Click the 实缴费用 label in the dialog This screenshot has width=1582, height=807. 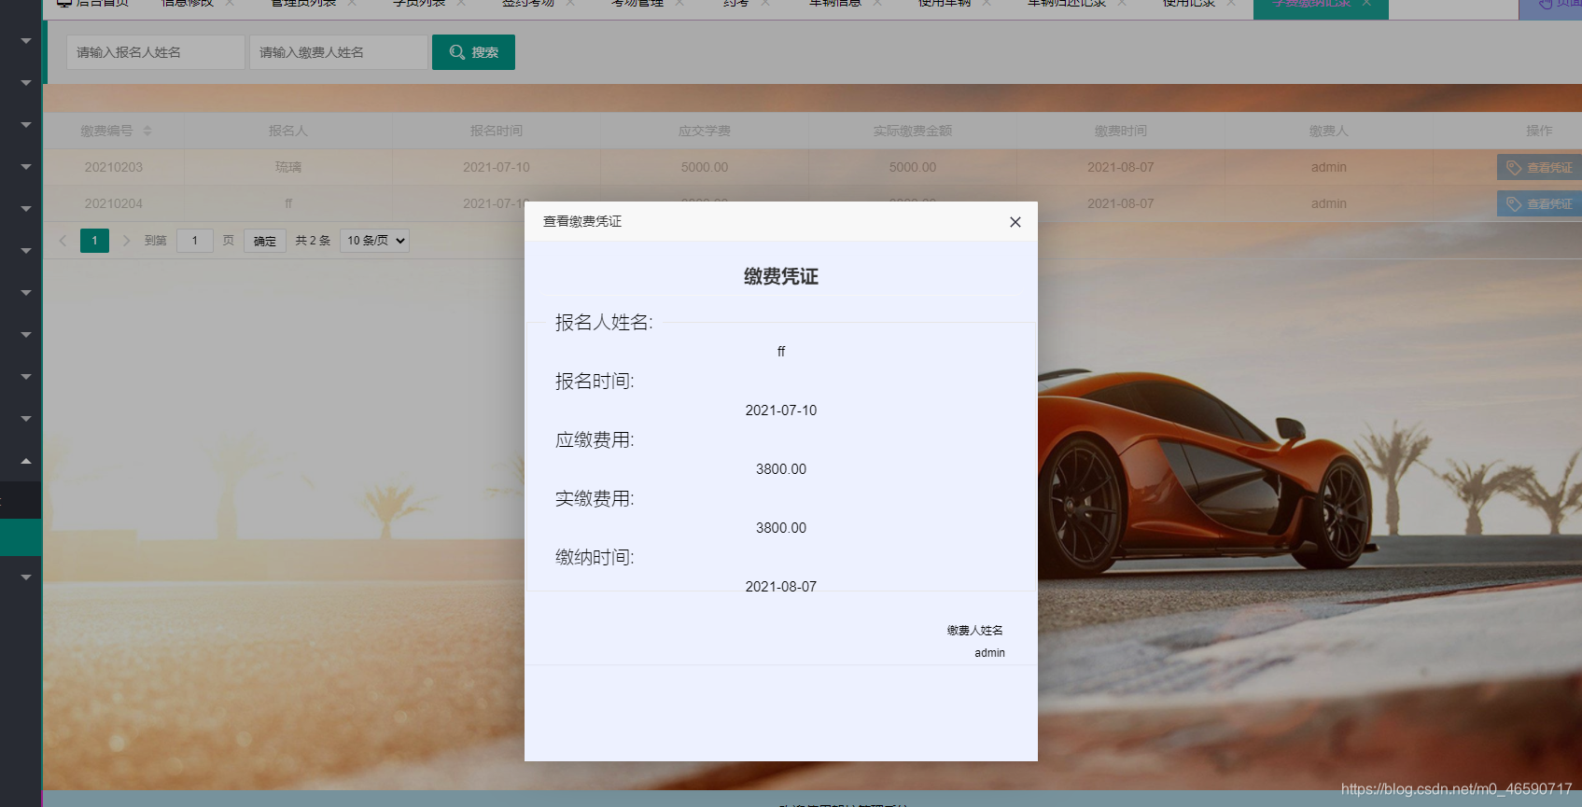pyautogui.click(x=595, y=499)
